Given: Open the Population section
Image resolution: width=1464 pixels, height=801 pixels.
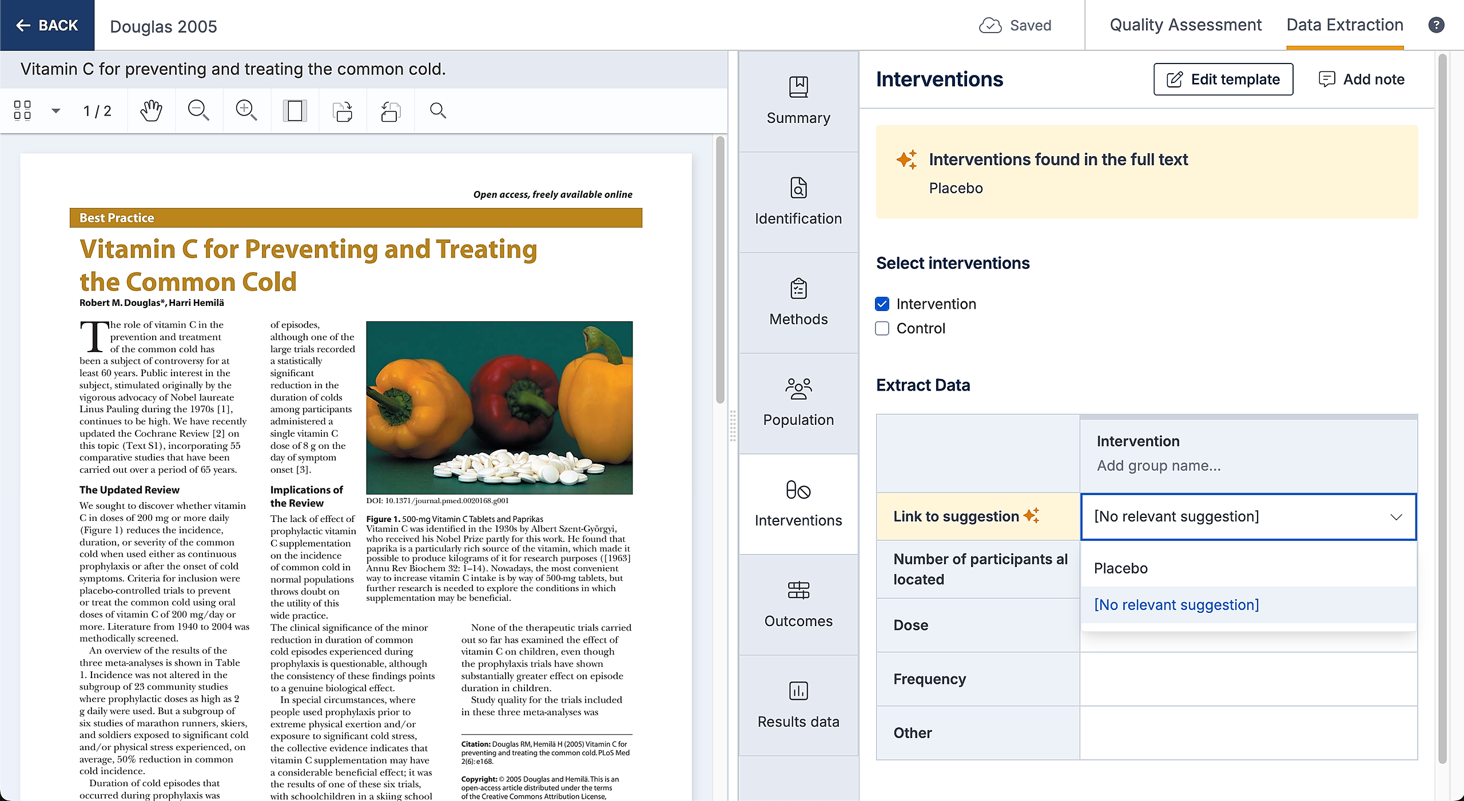Looking at the screenshot, I should coord(798,403).
